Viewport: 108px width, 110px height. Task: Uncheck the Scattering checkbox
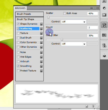click(18, 28)
